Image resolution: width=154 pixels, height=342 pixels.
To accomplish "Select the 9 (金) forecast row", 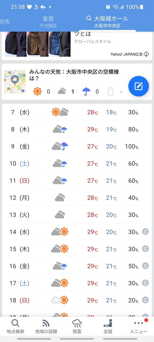I will point(77,146).
